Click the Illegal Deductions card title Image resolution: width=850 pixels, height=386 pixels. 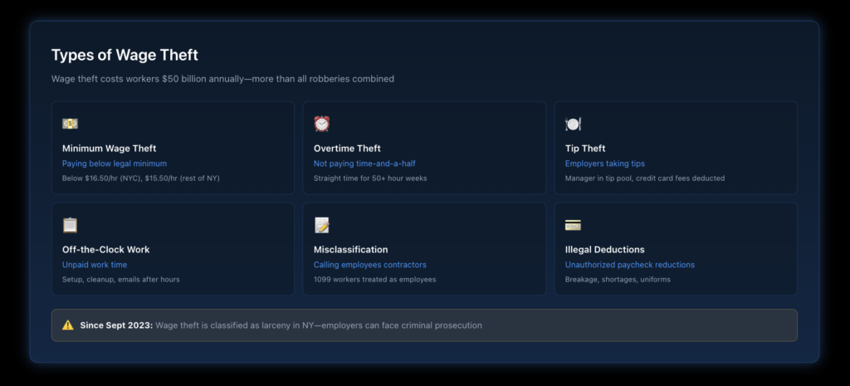(604, 250)
